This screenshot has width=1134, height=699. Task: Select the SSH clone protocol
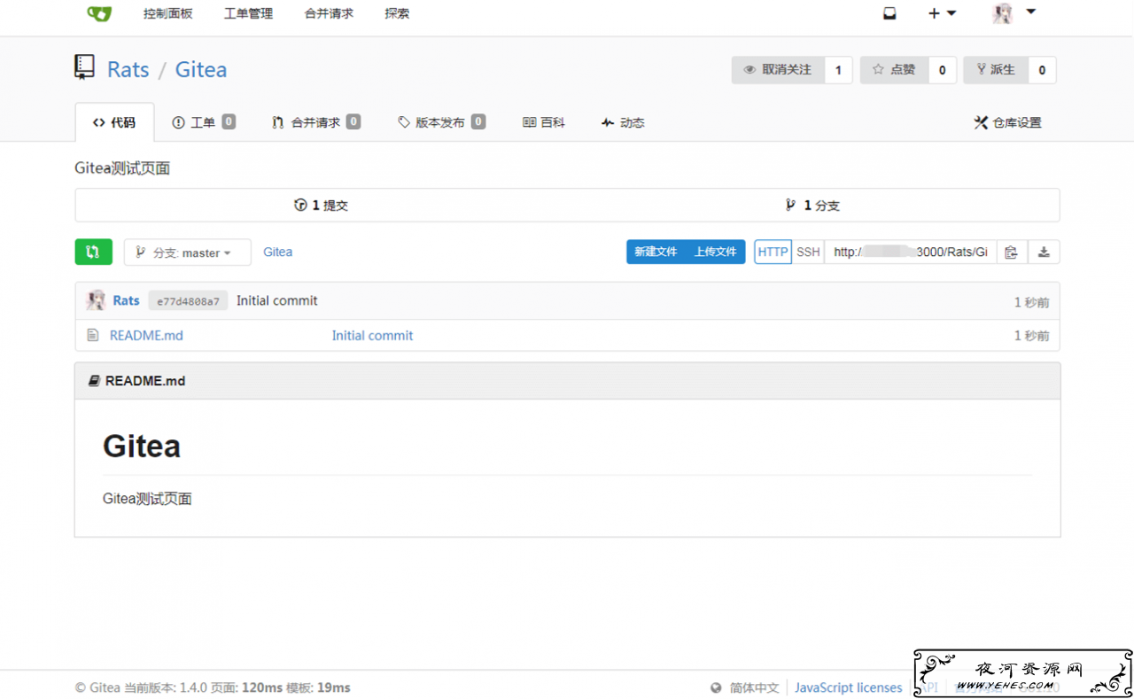click(x=808, y=252)
